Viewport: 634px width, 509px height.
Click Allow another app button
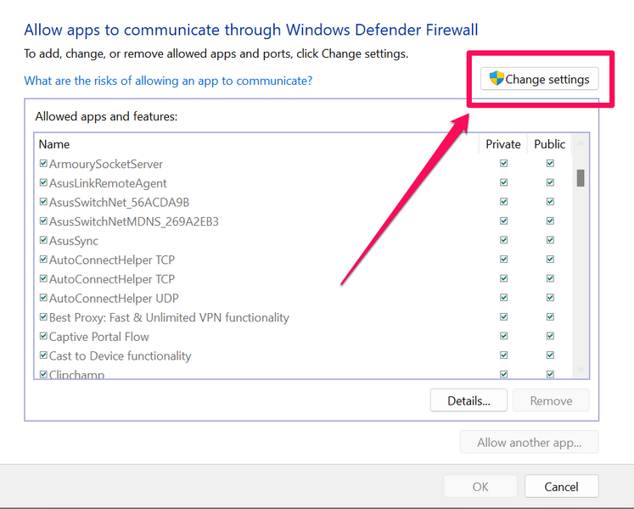pyautogui.click(x=529, y=442)
